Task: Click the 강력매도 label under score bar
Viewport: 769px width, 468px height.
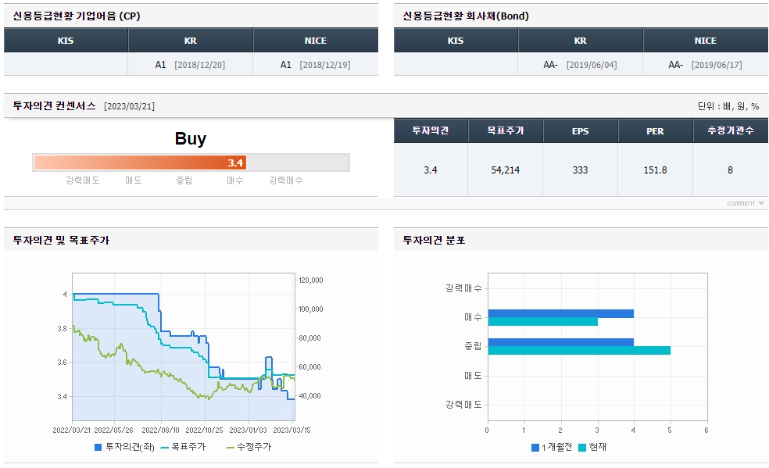Action: pos(82,180)
